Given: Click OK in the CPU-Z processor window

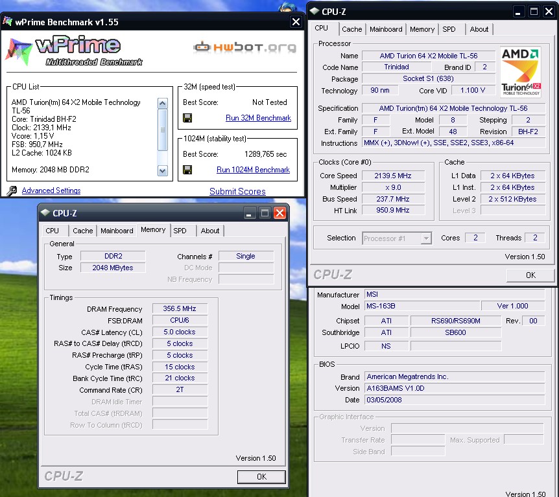Looking at the screenshot, I should (x=530, y=275).
